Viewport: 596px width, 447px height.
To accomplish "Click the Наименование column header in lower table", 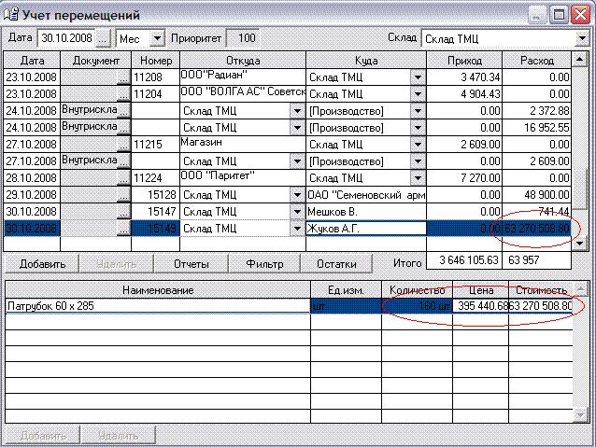I will [x=157, y=290].
